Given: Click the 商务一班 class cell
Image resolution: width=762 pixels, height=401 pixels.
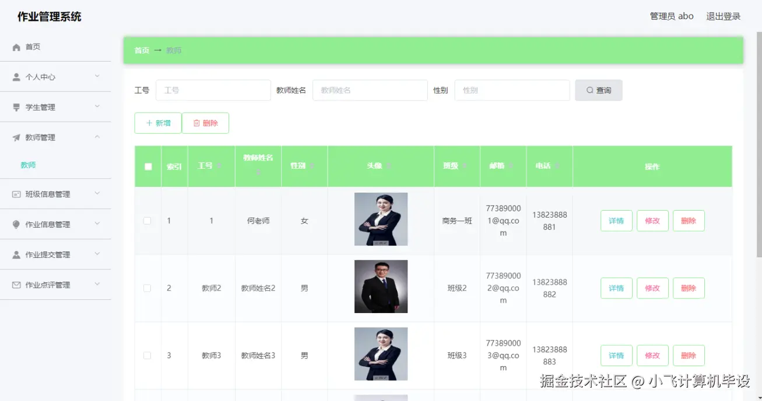Looking at the screenshot, I should [x=457, y=221].
